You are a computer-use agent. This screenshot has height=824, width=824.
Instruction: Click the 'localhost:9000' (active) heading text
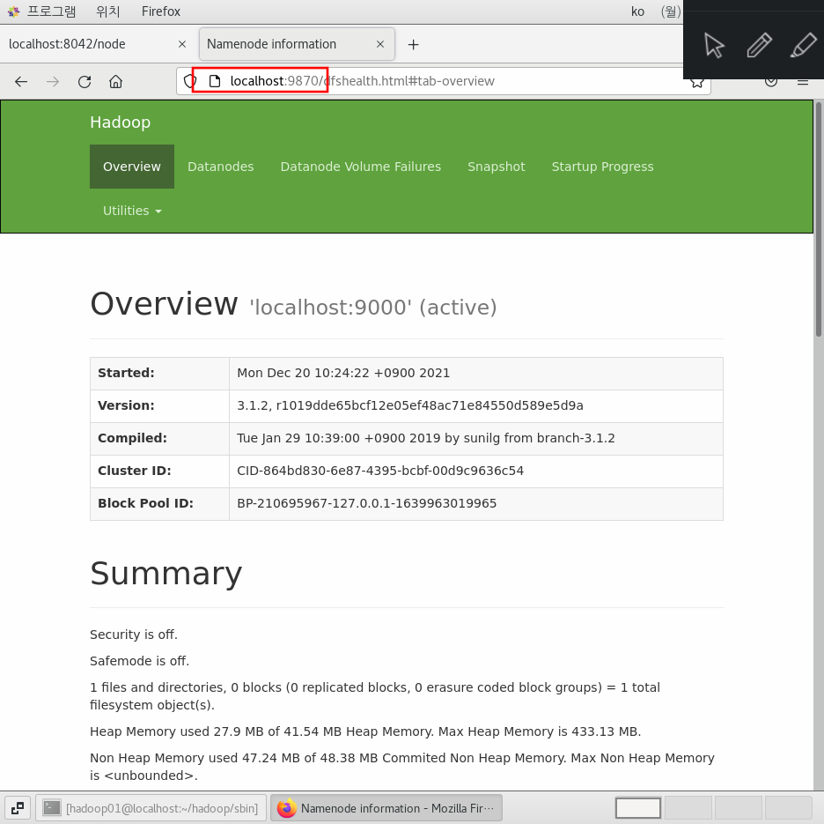click(x=373, y=308)
